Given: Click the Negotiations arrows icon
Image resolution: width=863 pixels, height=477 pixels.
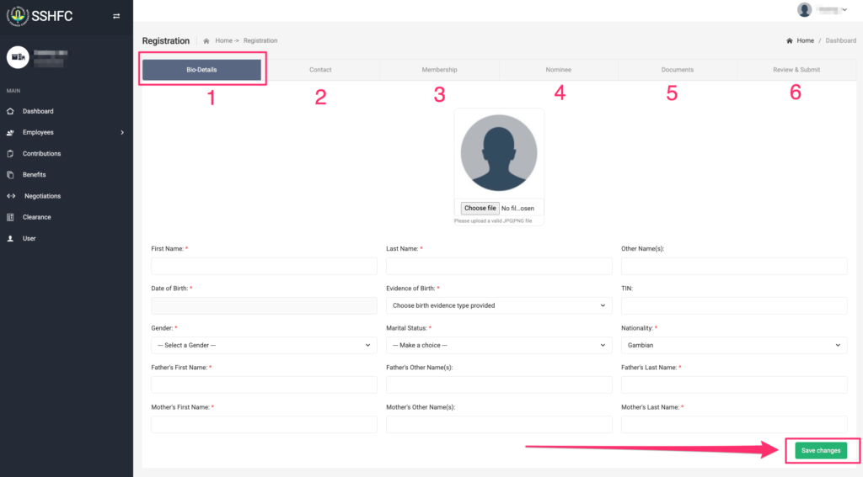Looking at the screenshot, I should point(11,196).
